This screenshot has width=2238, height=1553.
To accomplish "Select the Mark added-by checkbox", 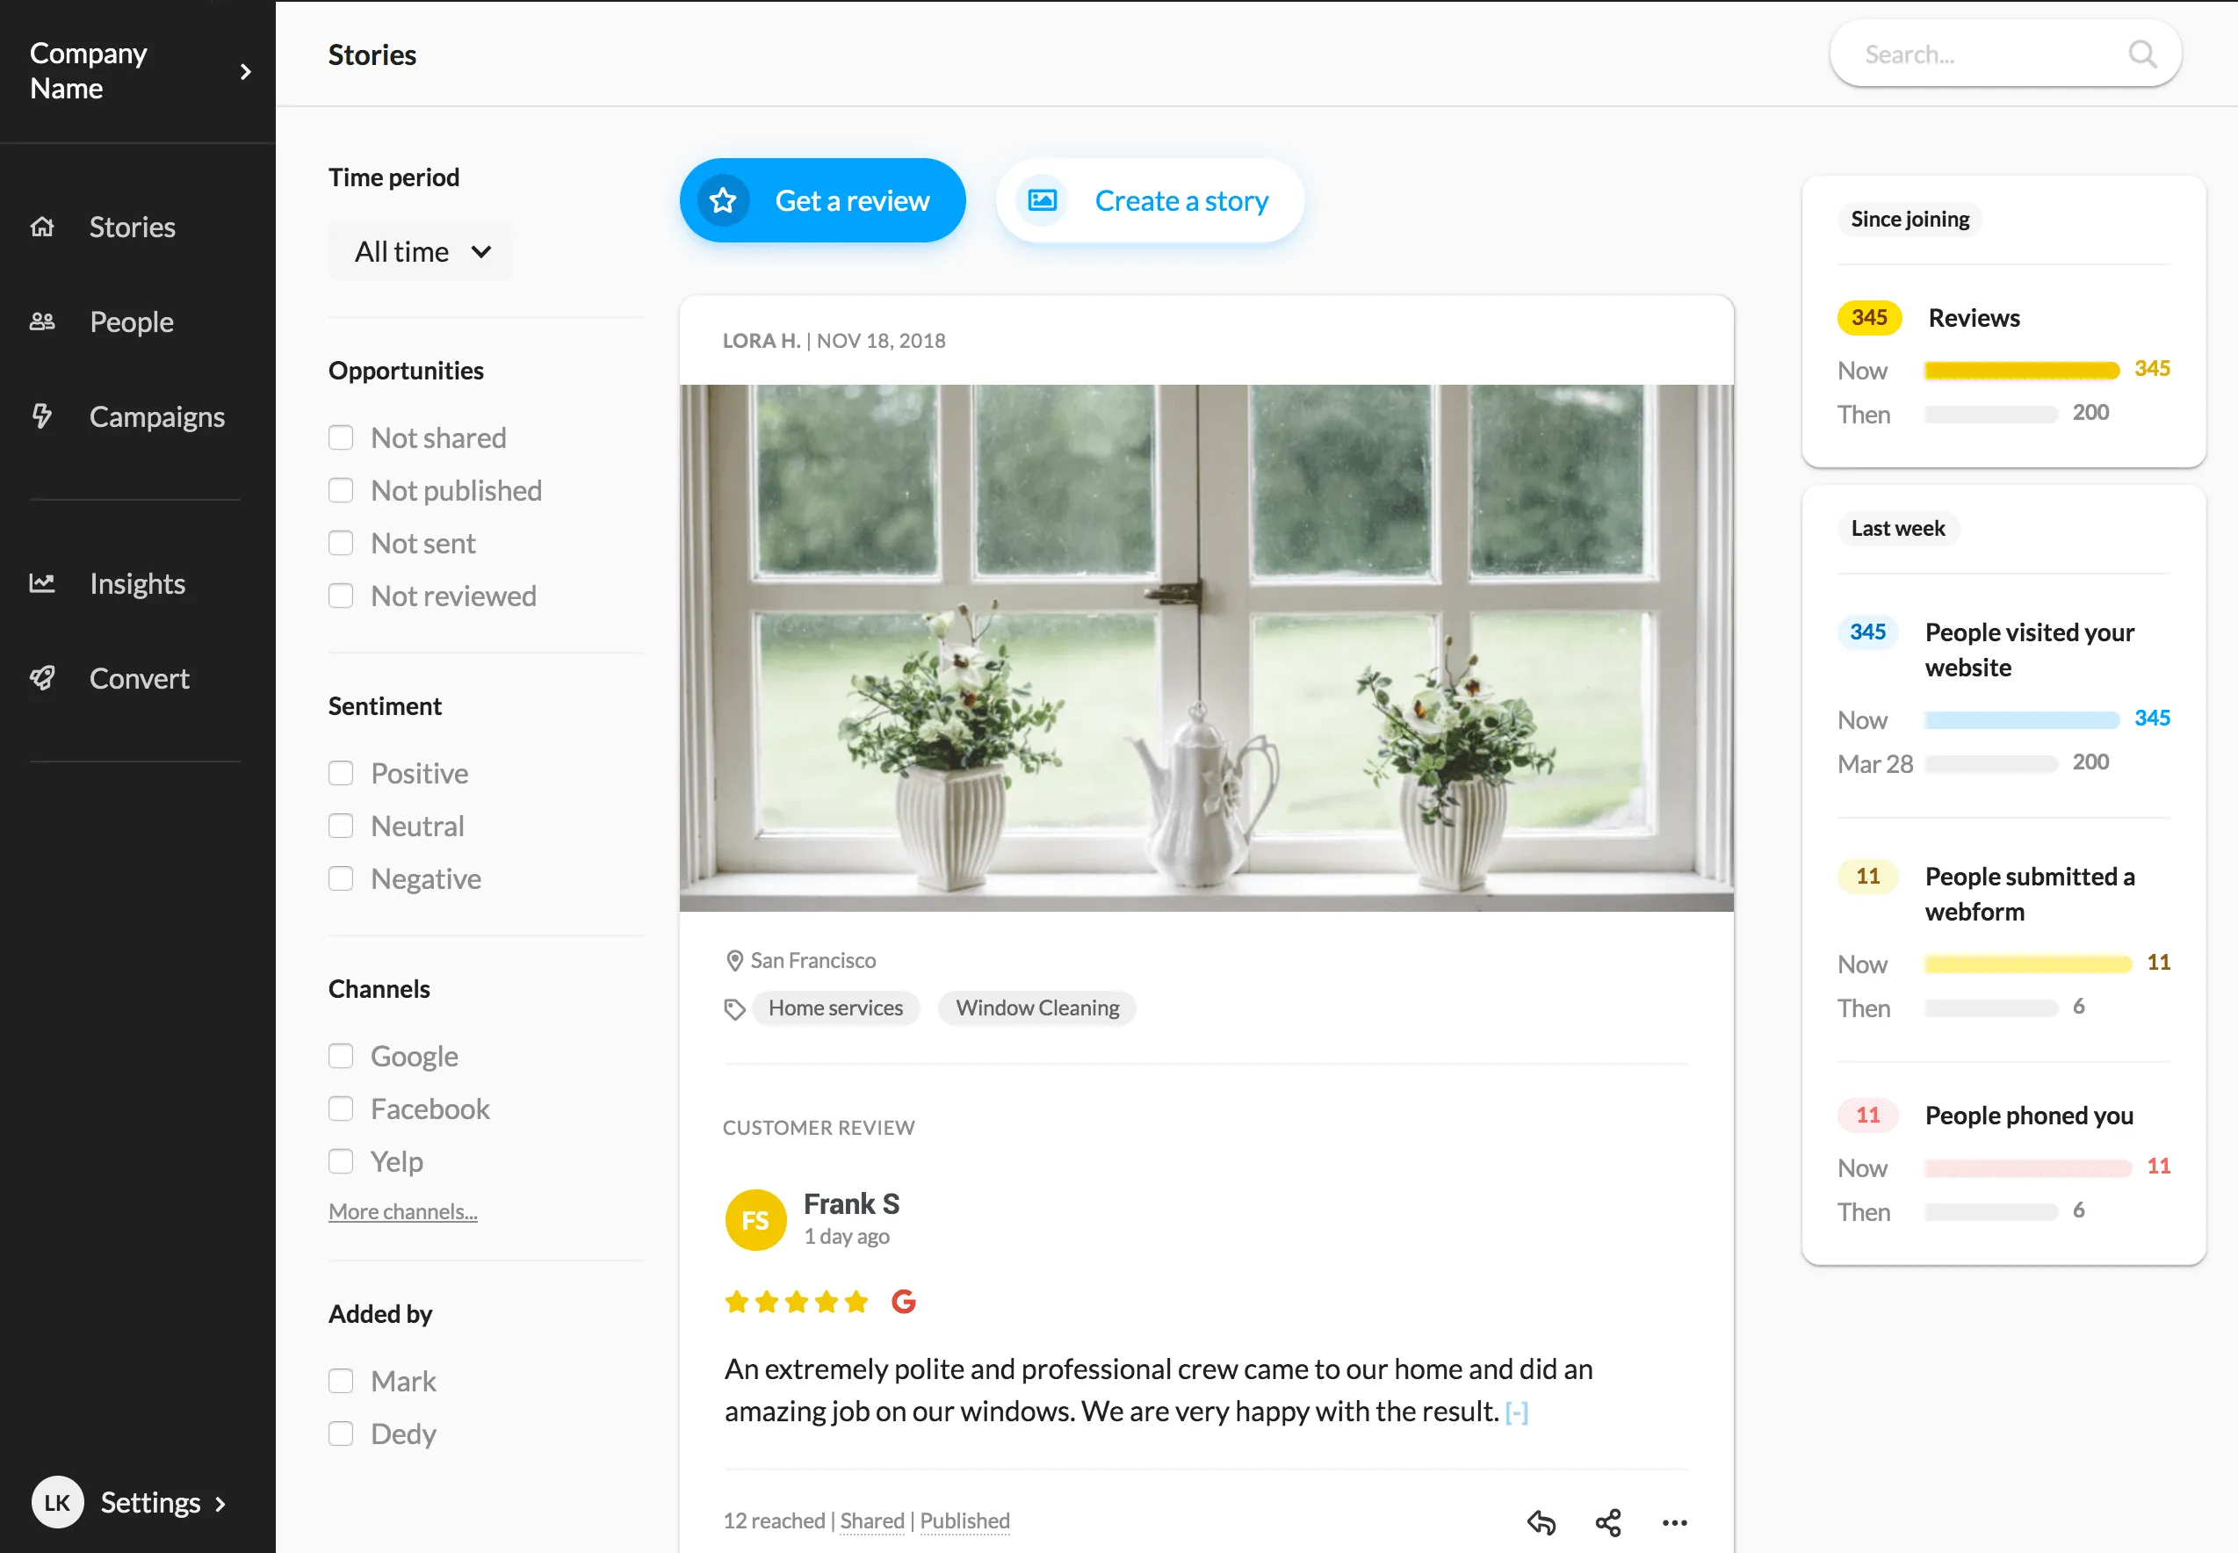I will pyautogui.click(x=341, y=1381).
